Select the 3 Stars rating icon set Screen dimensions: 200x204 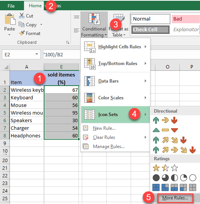tap(165, 168)
